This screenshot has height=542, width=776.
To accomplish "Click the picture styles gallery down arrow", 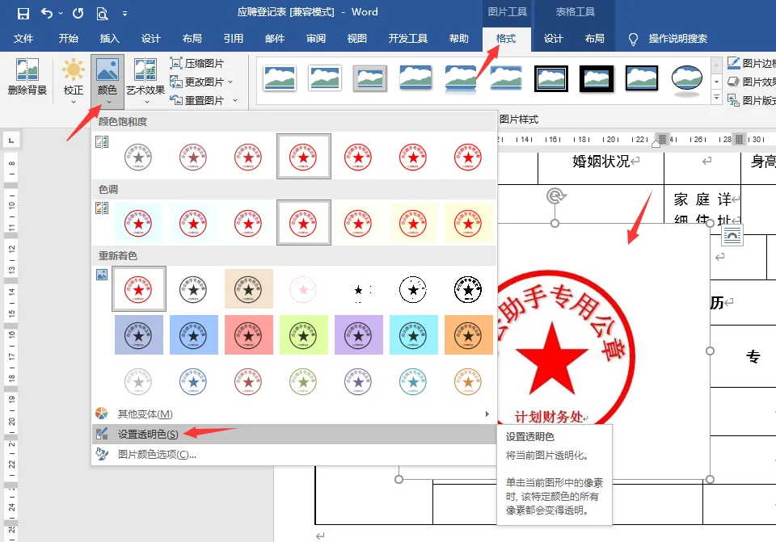I will click(716, 82).
